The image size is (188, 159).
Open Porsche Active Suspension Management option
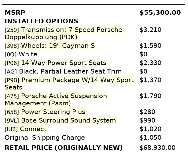64,96
